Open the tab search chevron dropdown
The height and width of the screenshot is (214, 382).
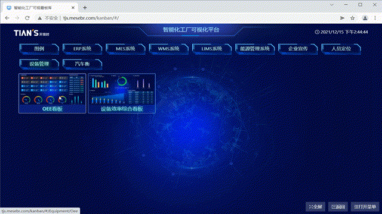(332, 5)
